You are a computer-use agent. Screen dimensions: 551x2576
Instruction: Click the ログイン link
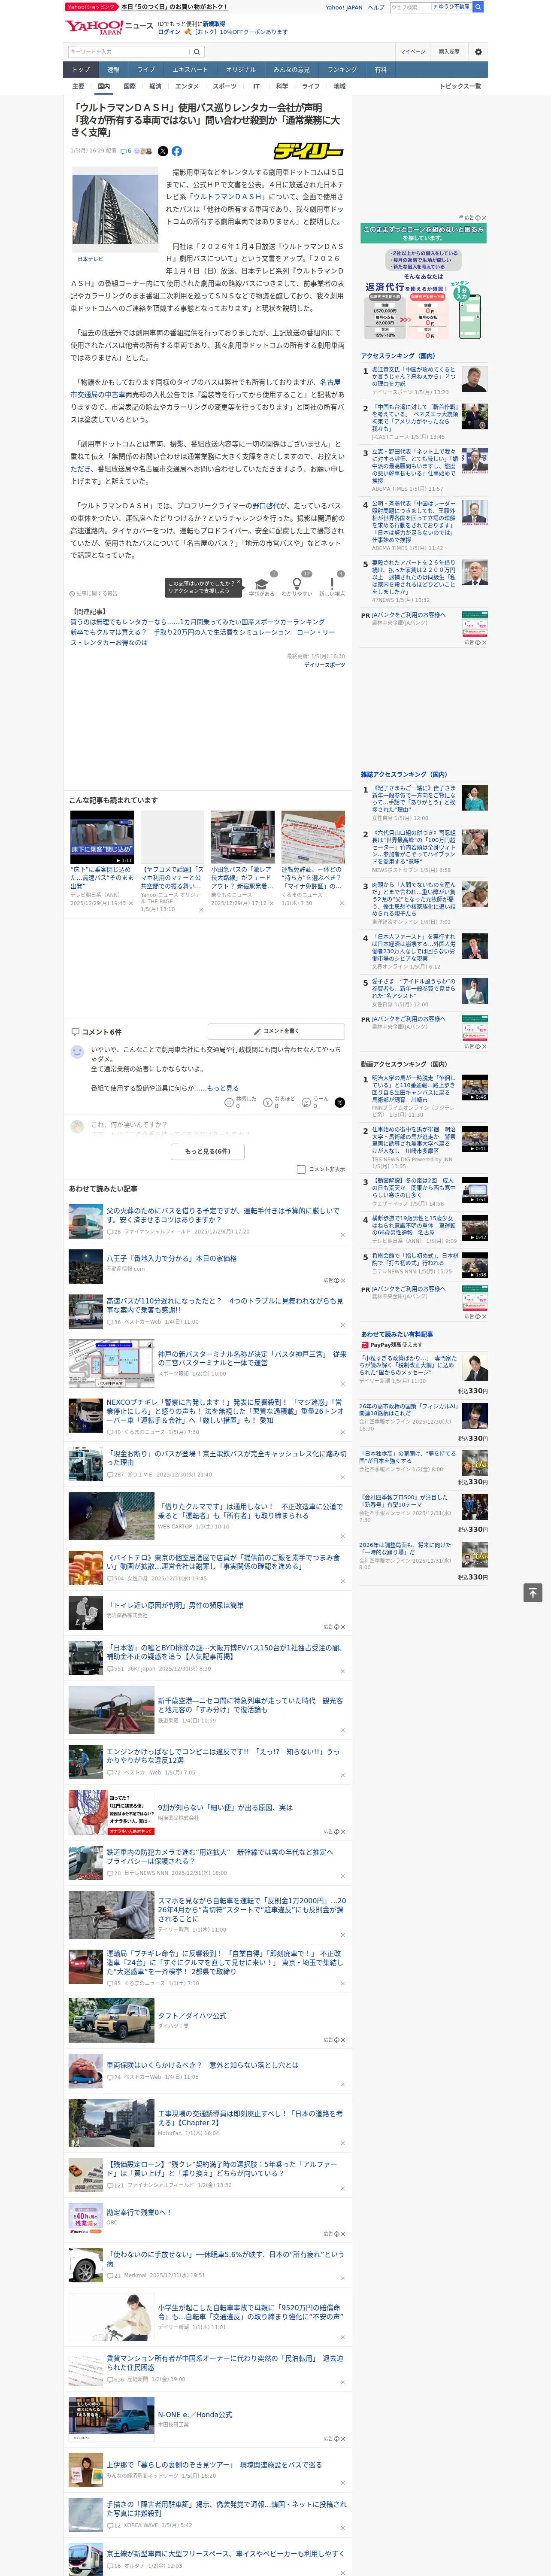point(169,32)
